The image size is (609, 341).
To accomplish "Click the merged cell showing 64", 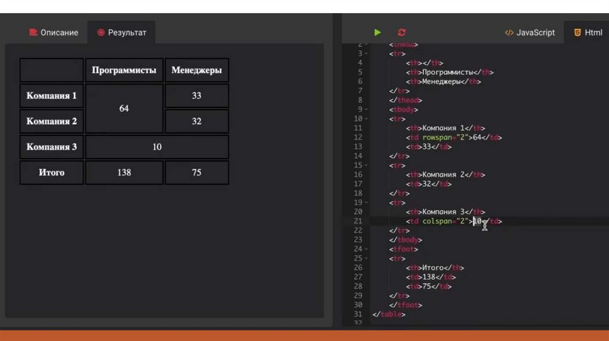I will pos(124,109).
